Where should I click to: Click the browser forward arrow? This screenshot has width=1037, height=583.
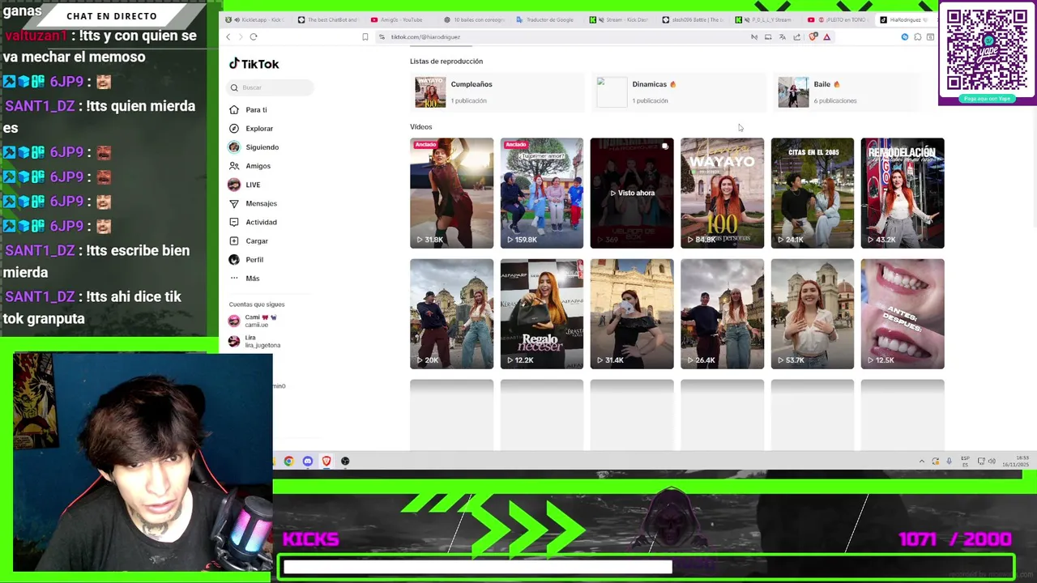coord(240,36)
